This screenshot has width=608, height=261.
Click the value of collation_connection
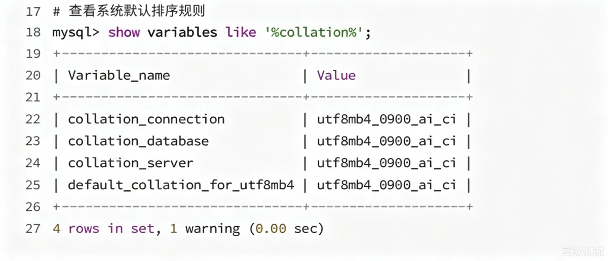coord(387,119)
